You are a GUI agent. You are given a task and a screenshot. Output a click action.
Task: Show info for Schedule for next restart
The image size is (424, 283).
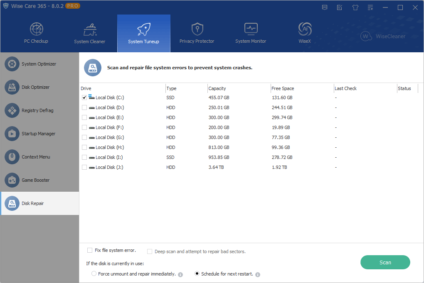[x=258, y=275]
